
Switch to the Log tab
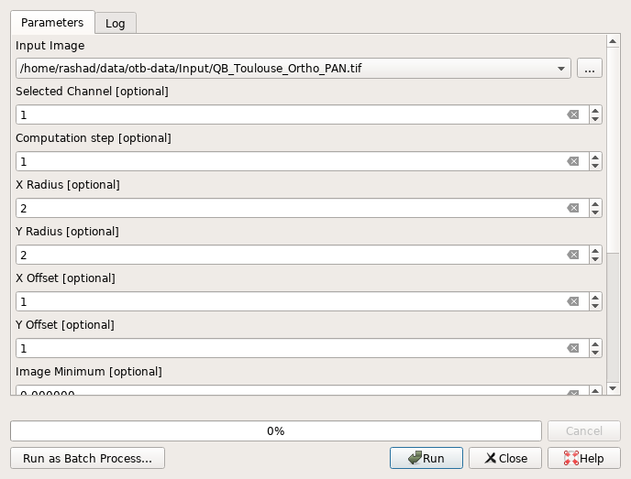(116, 23)
